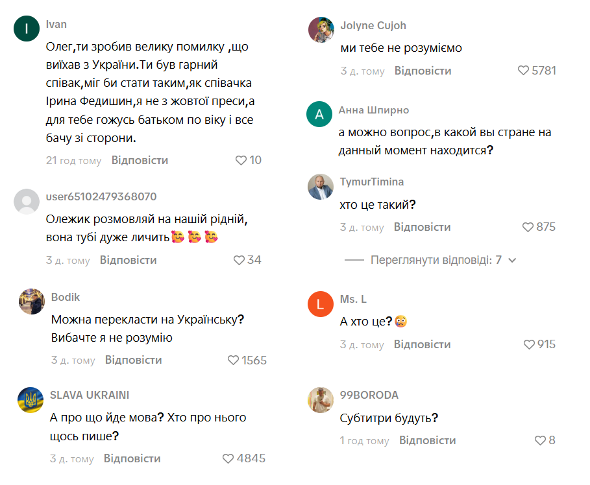Like Ivan's comment with the heart icon

(x=241, y=160)
